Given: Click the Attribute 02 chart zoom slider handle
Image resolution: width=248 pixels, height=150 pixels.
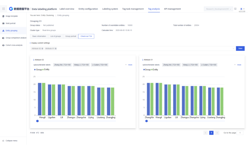Looking at the screenshot, I should click(x=38, y=121).
